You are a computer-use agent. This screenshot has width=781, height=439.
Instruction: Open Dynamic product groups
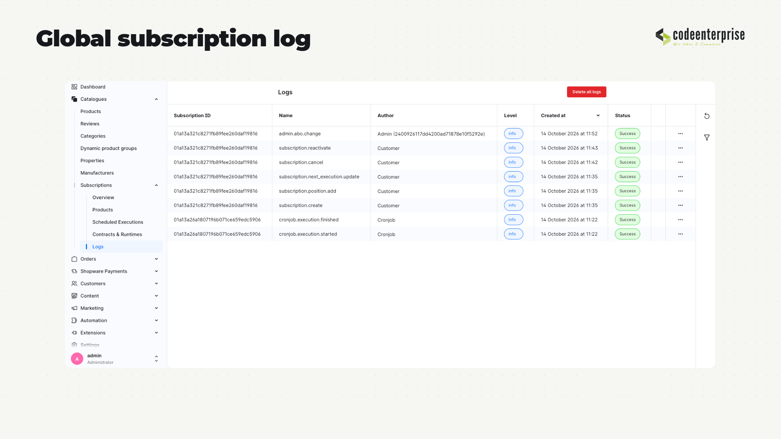pyautogui.click(x=109, y=148)
